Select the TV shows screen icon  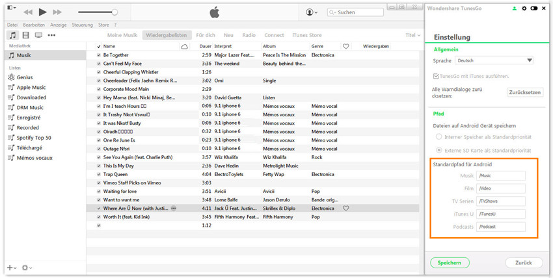38,35
